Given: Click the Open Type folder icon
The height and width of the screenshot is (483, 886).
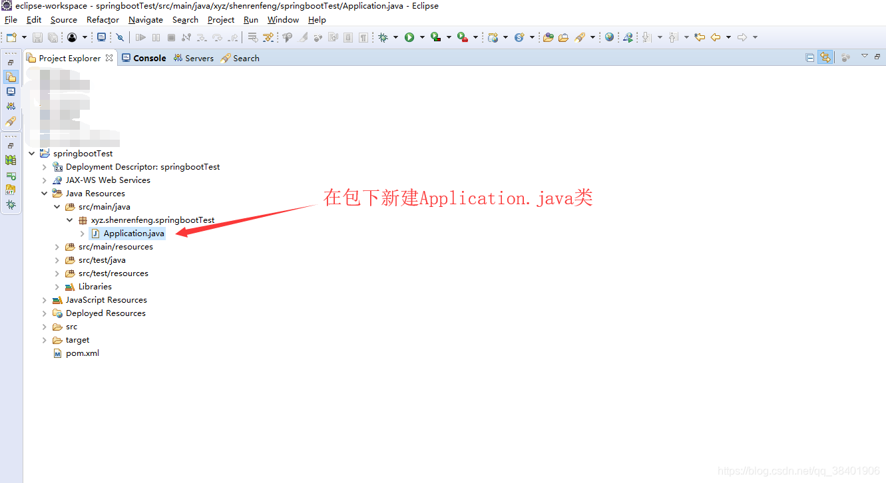Looking at the screenshot, I should coord(548,37).
